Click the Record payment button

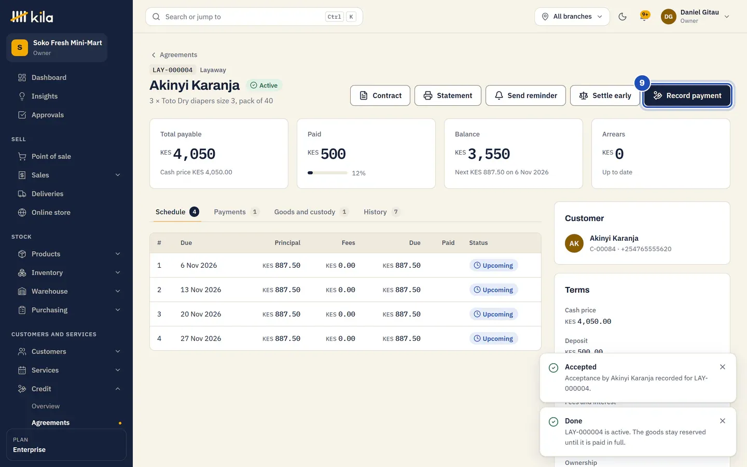(x=687, y=95)
